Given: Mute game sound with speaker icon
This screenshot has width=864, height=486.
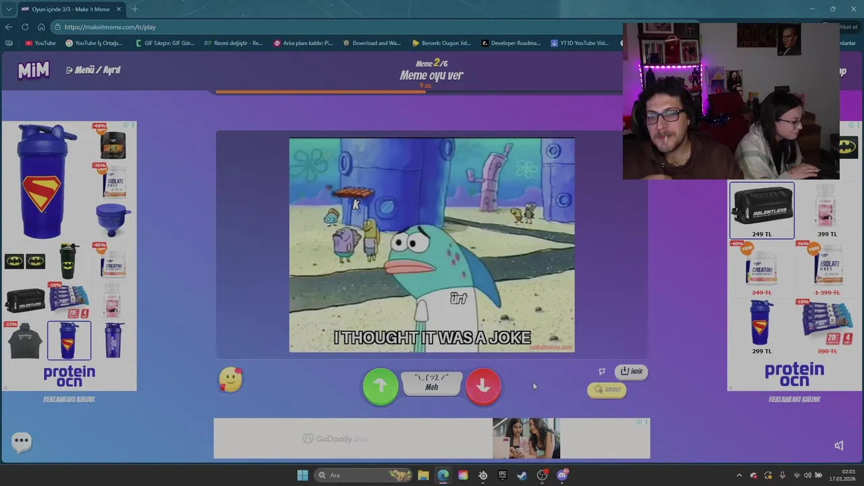Looking at the screenshot, I should pos(839,446).
